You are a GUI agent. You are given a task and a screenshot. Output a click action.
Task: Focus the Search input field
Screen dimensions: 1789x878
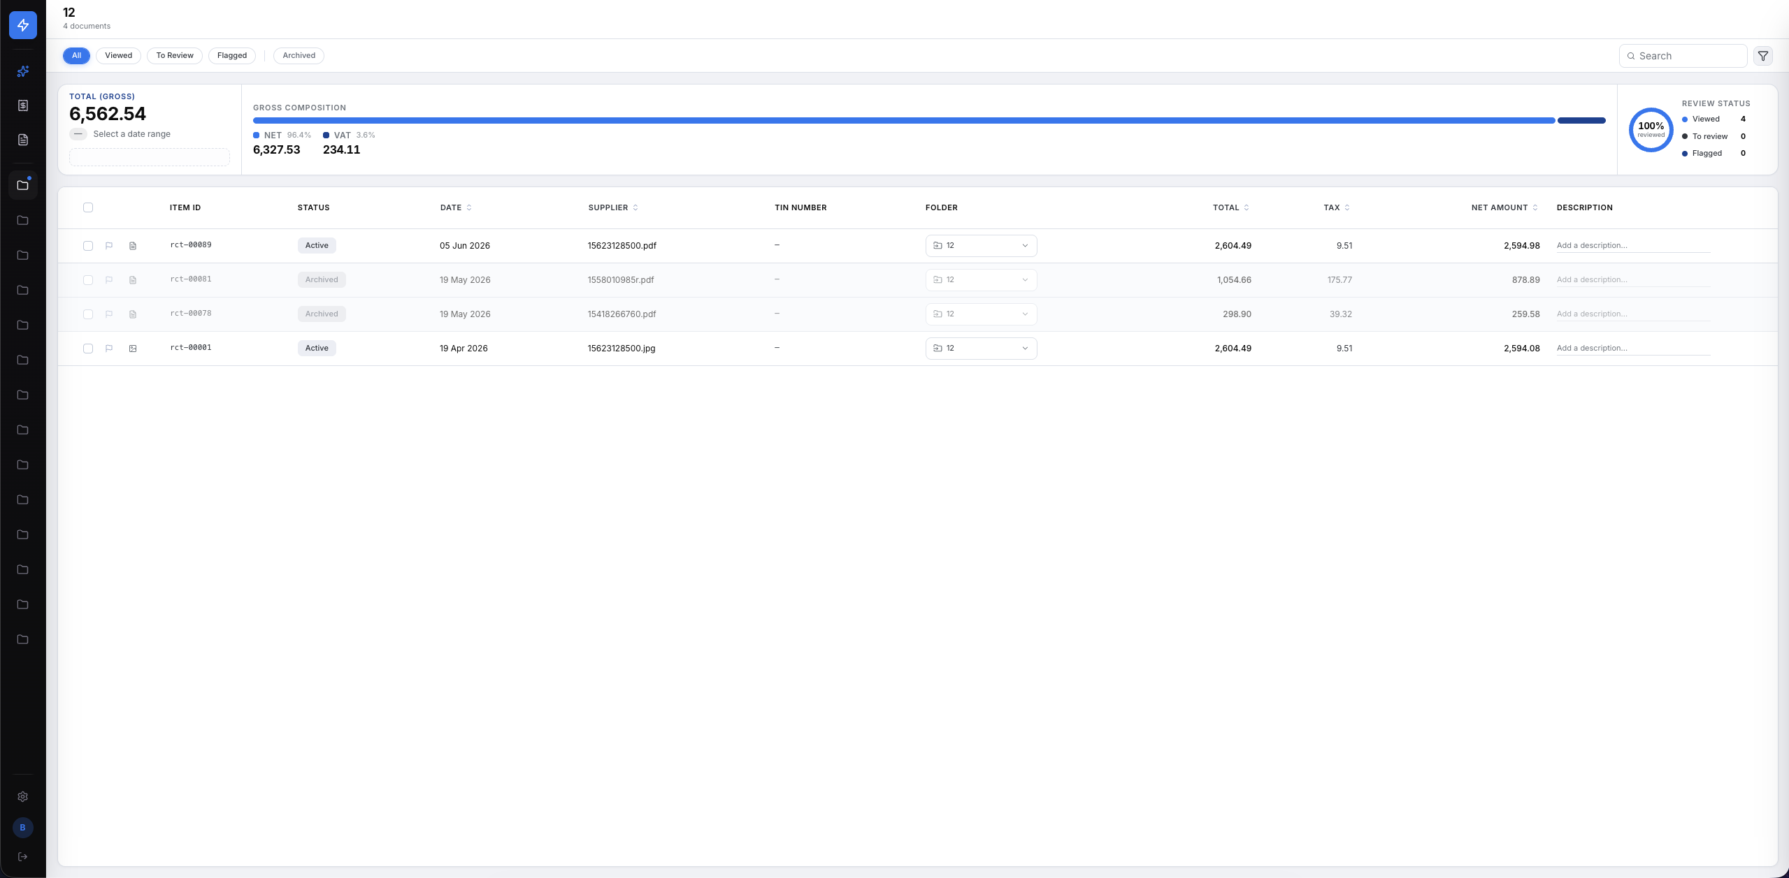click(1683, 56)
